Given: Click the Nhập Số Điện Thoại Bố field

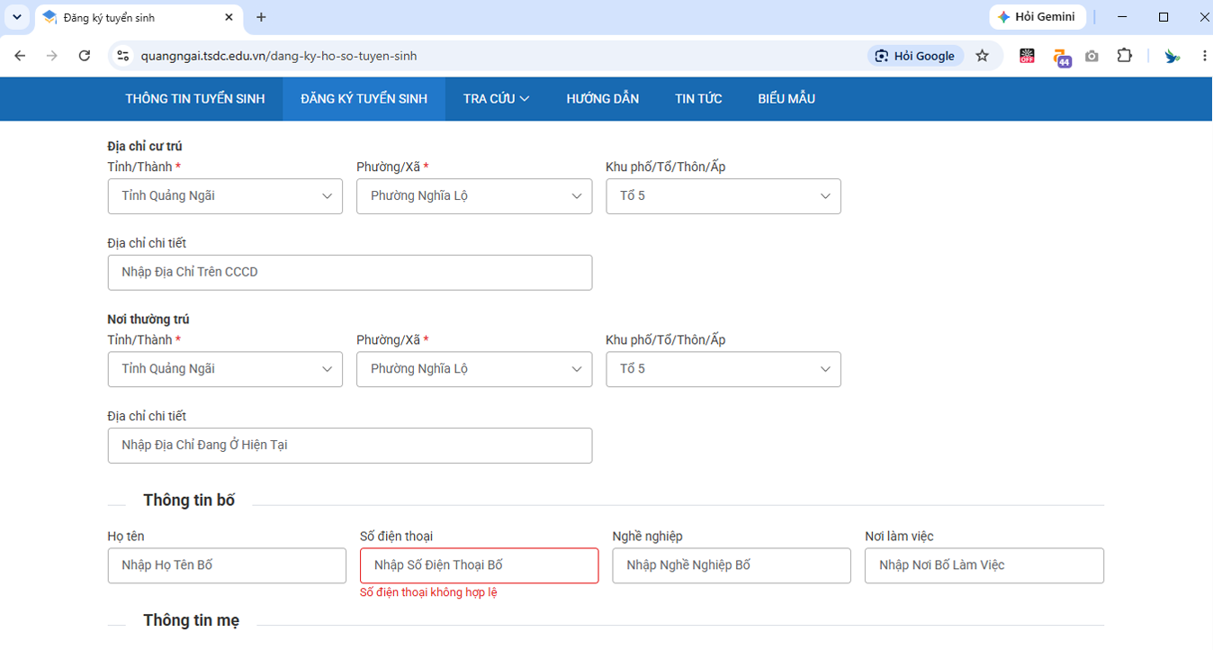Looking at the screenshot, I should click(479, 565).
